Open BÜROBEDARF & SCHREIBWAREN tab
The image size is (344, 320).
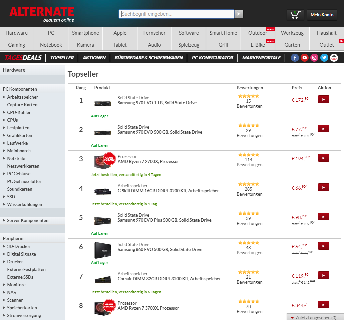tap(148, 58)
